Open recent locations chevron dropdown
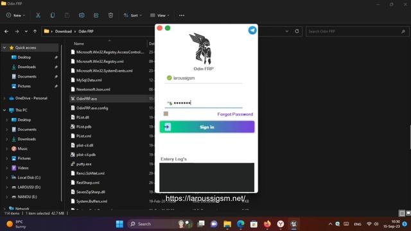The height and width of the screenshot is (231, 411). pyautogui.click(x=26, y=31)
